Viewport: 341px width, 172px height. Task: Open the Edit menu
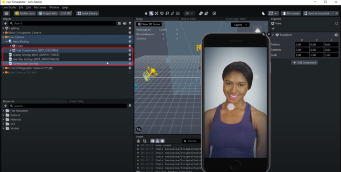[28, 7]
